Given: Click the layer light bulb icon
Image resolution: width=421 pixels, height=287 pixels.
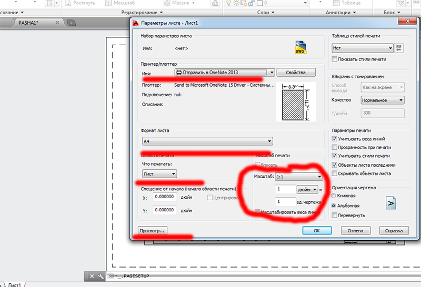Looking at the screenshot, I should point(228,3).
